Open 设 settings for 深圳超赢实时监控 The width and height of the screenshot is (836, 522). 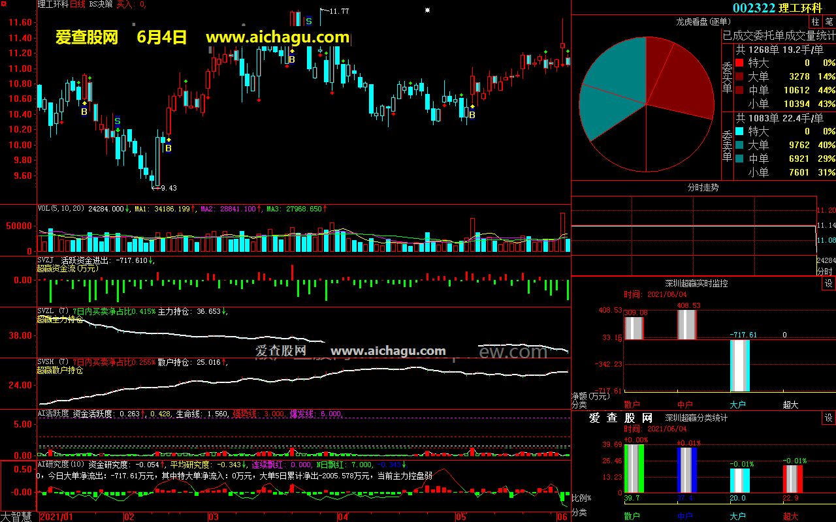(828, 283)
